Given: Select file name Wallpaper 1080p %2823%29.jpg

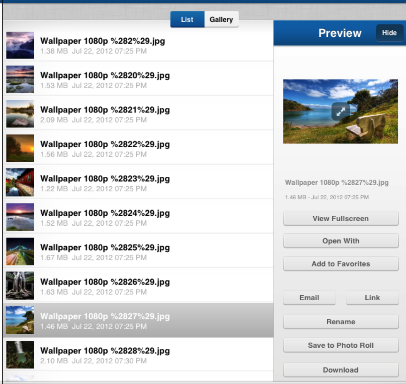Looking at the screenshot, I should coord(105,179).
